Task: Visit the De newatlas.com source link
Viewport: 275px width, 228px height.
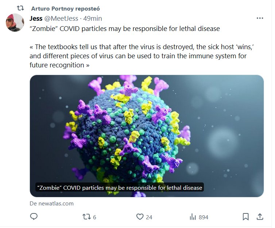Action: pos(51,204)
